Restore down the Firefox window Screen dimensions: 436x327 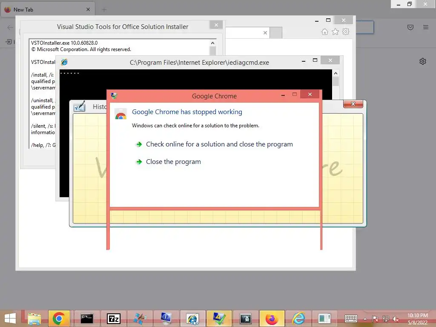pyautogui.click(x=410, y=4)
